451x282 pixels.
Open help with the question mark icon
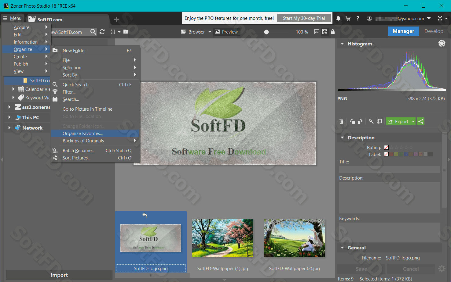[358, 18]
